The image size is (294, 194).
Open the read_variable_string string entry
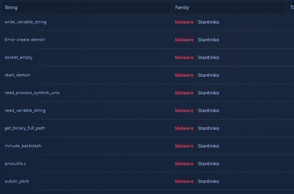tap(25, 110)
